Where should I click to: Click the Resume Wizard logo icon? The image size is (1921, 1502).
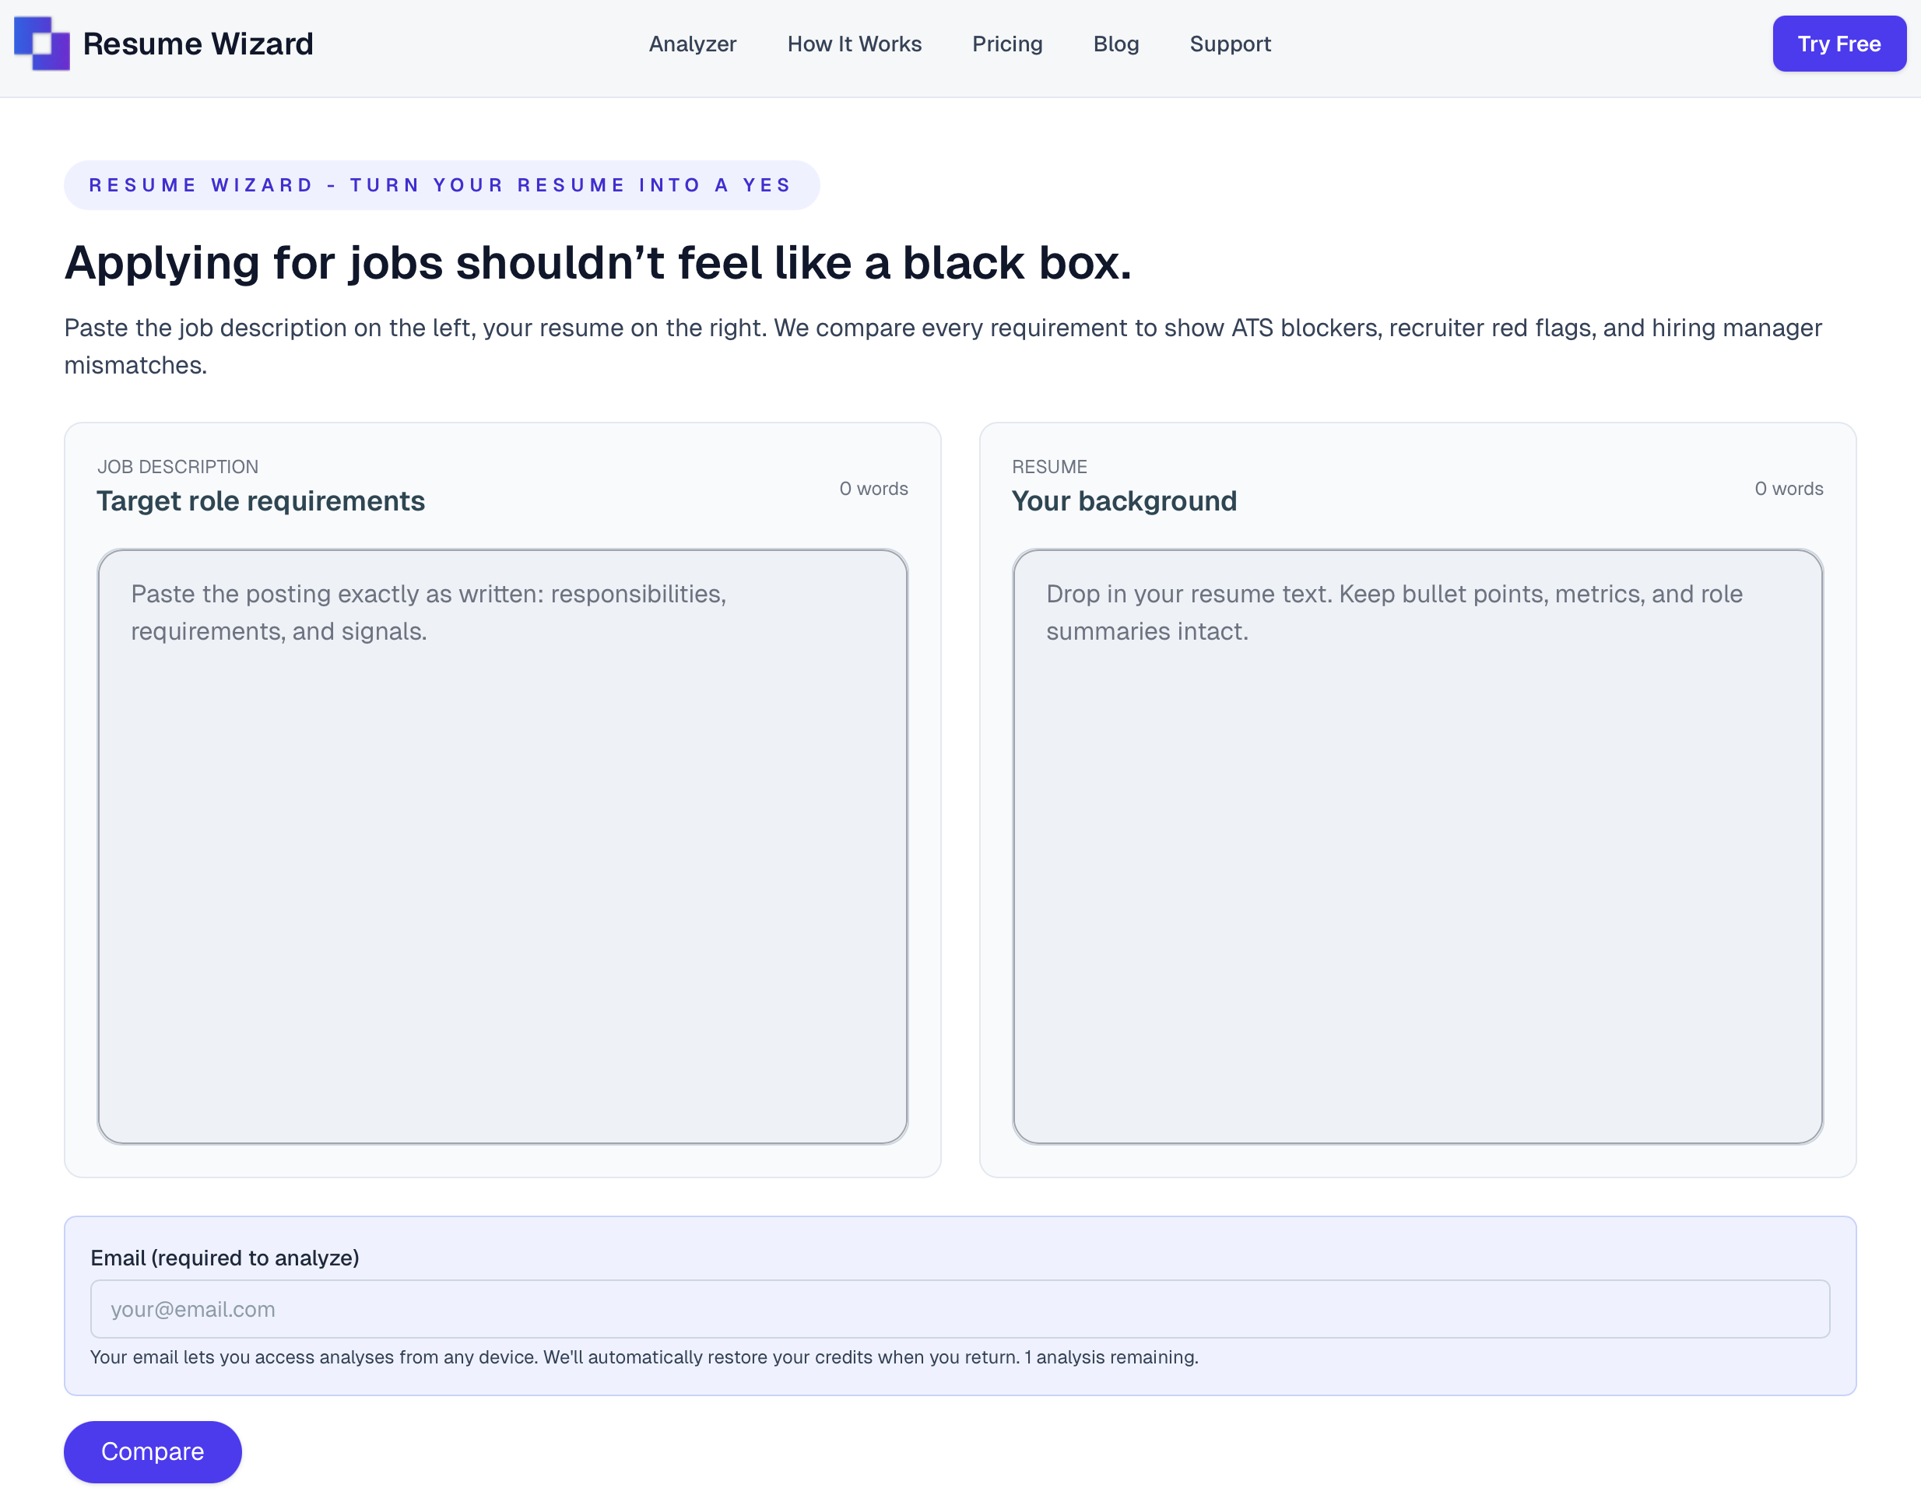tap(40, 43)
